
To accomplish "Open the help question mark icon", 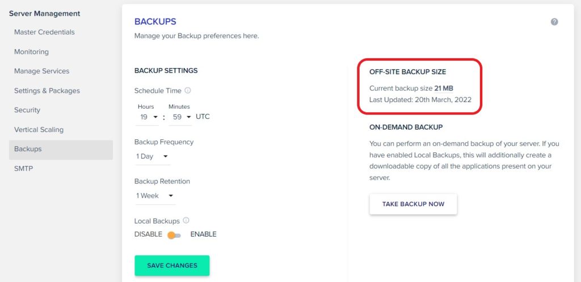I will (x=554, y=22).
